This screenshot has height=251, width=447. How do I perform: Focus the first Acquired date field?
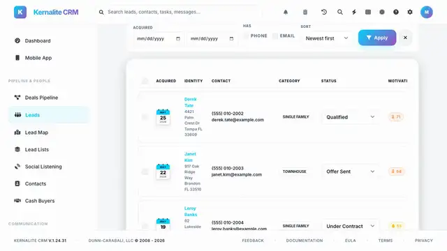coord(159,39)
